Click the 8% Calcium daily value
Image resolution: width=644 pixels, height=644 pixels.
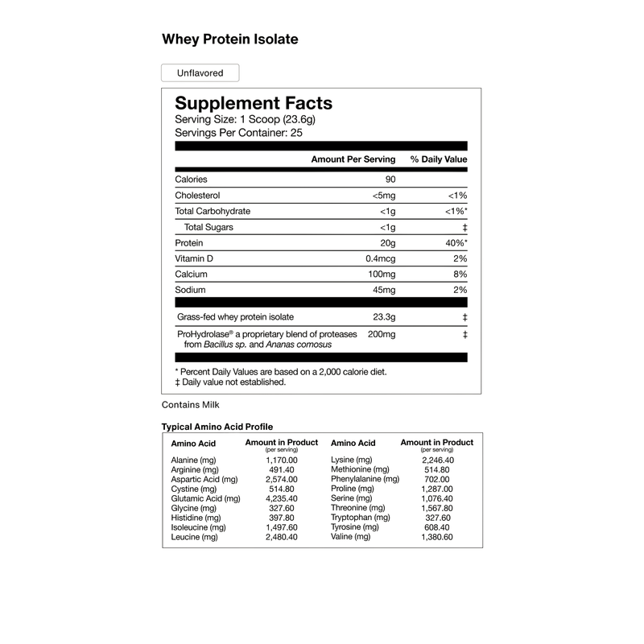pyautogui.click(x=460, y=275)
